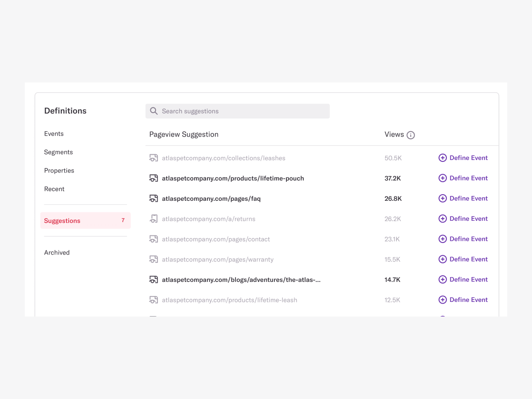Viewport: 532px width, 399px height.
Task: Open the Events section in the sidebar
Action: pyautogui.click(x=54, y=133)
